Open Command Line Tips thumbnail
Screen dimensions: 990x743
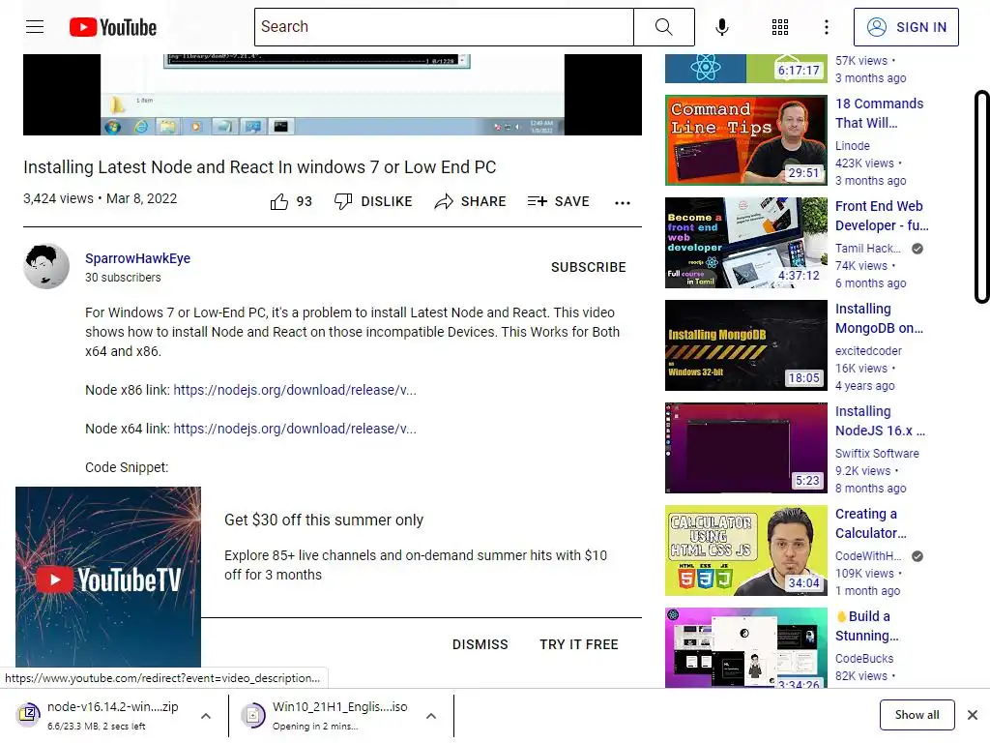tap(745, 140)
